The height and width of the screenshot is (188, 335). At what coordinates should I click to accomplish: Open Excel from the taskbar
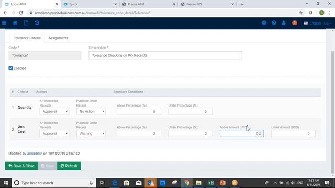[210, 183]
